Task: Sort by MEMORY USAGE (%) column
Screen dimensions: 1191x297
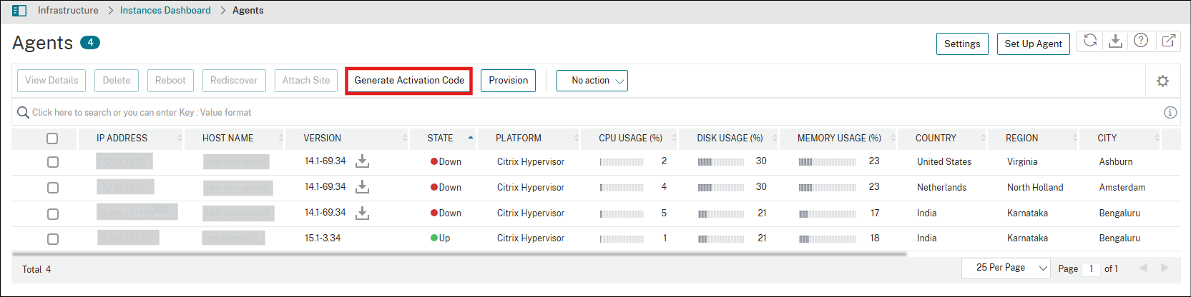Action: 840,138
